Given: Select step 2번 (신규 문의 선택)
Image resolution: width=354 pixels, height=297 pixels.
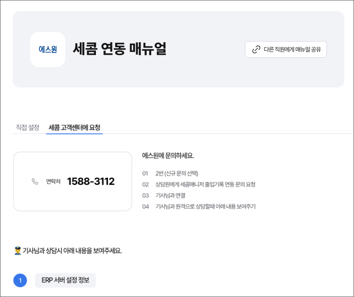Looking at the screenshot, I should click(x=177, y=173).
